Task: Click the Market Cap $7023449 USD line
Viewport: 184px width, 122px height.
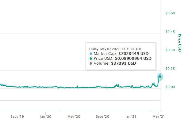Action: 119,54
